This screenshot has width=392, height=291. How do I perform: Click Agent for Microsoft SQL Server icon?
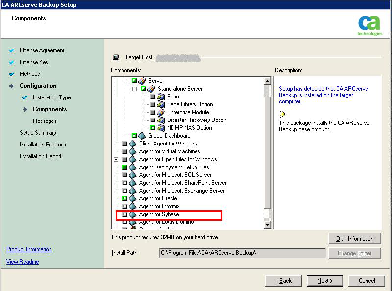tap(132, 175)
